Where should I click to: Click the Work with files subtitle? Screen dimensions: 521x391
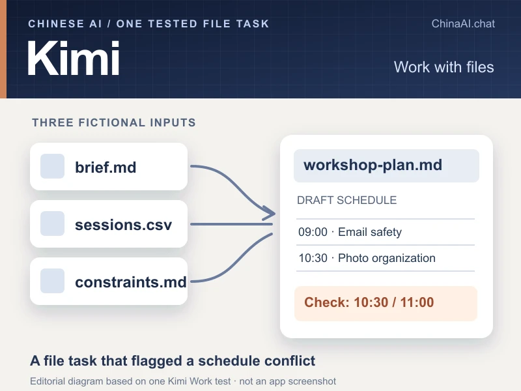(444, 67)
